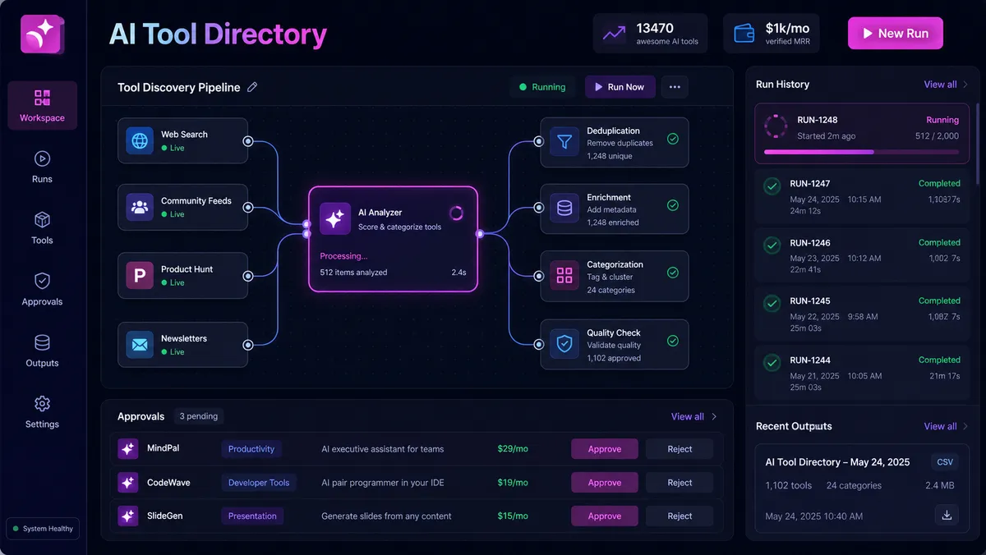The width and height of the screenshot is (986, 555).
Task: Open Outputs in the sidebar
Action: click(43, 351)
